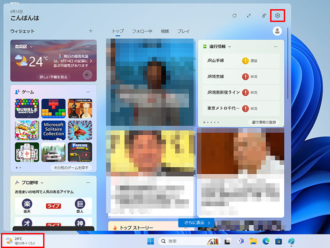Switch to the トップ tab
This screenshot has height=248, width=330.
[118, 31]
